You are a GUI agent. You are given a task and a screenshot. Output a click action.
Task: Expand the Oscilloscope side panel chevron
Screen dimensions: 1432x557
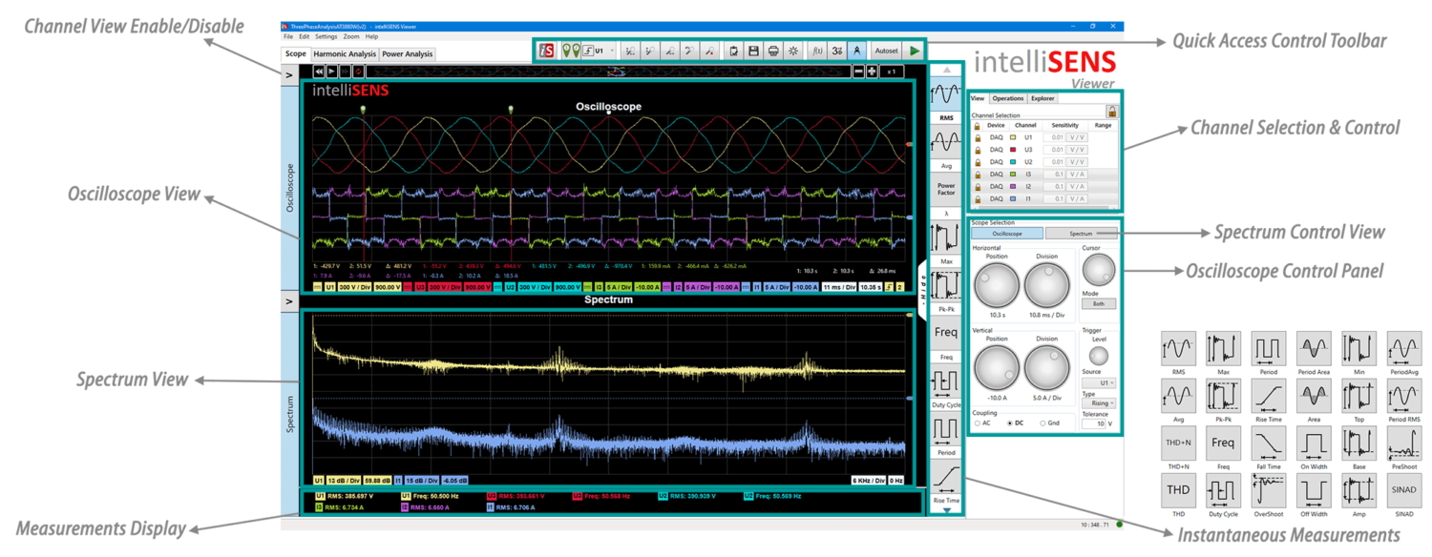tap(288, 72)
